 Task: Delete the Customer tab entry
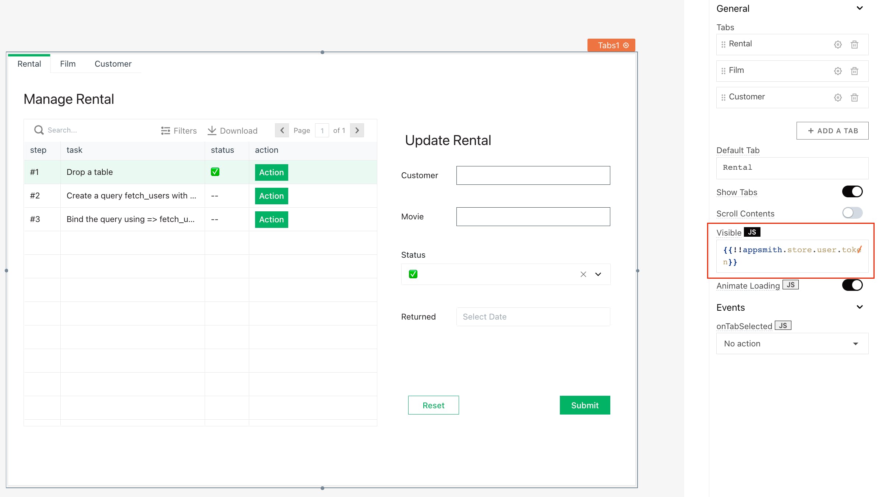pyautogui.click(x=854, y=98)
